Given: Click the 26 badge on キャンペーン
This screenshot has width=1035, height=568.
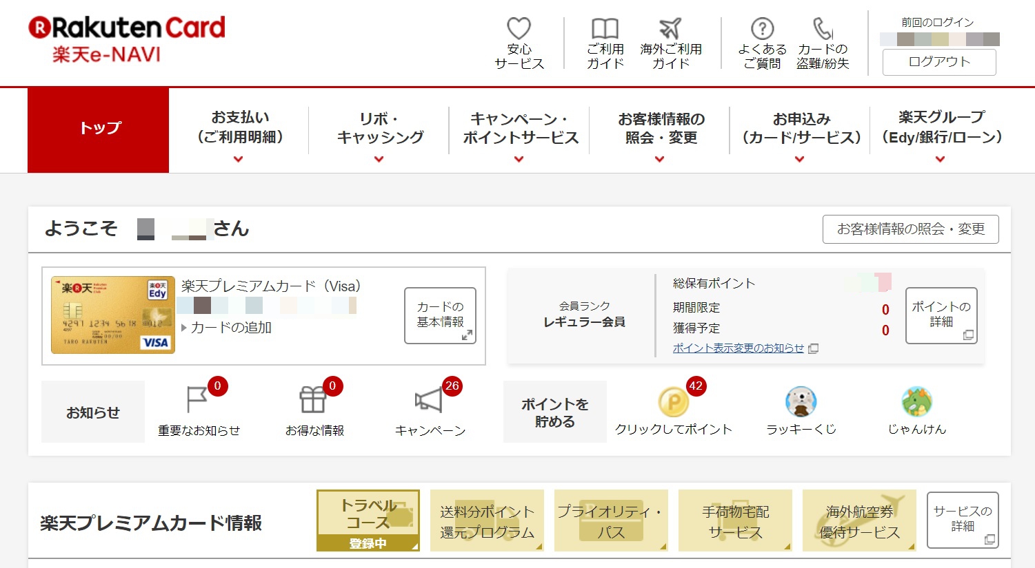Looking at the screenshot, I should pyautogui.click(x=452, y=386).
